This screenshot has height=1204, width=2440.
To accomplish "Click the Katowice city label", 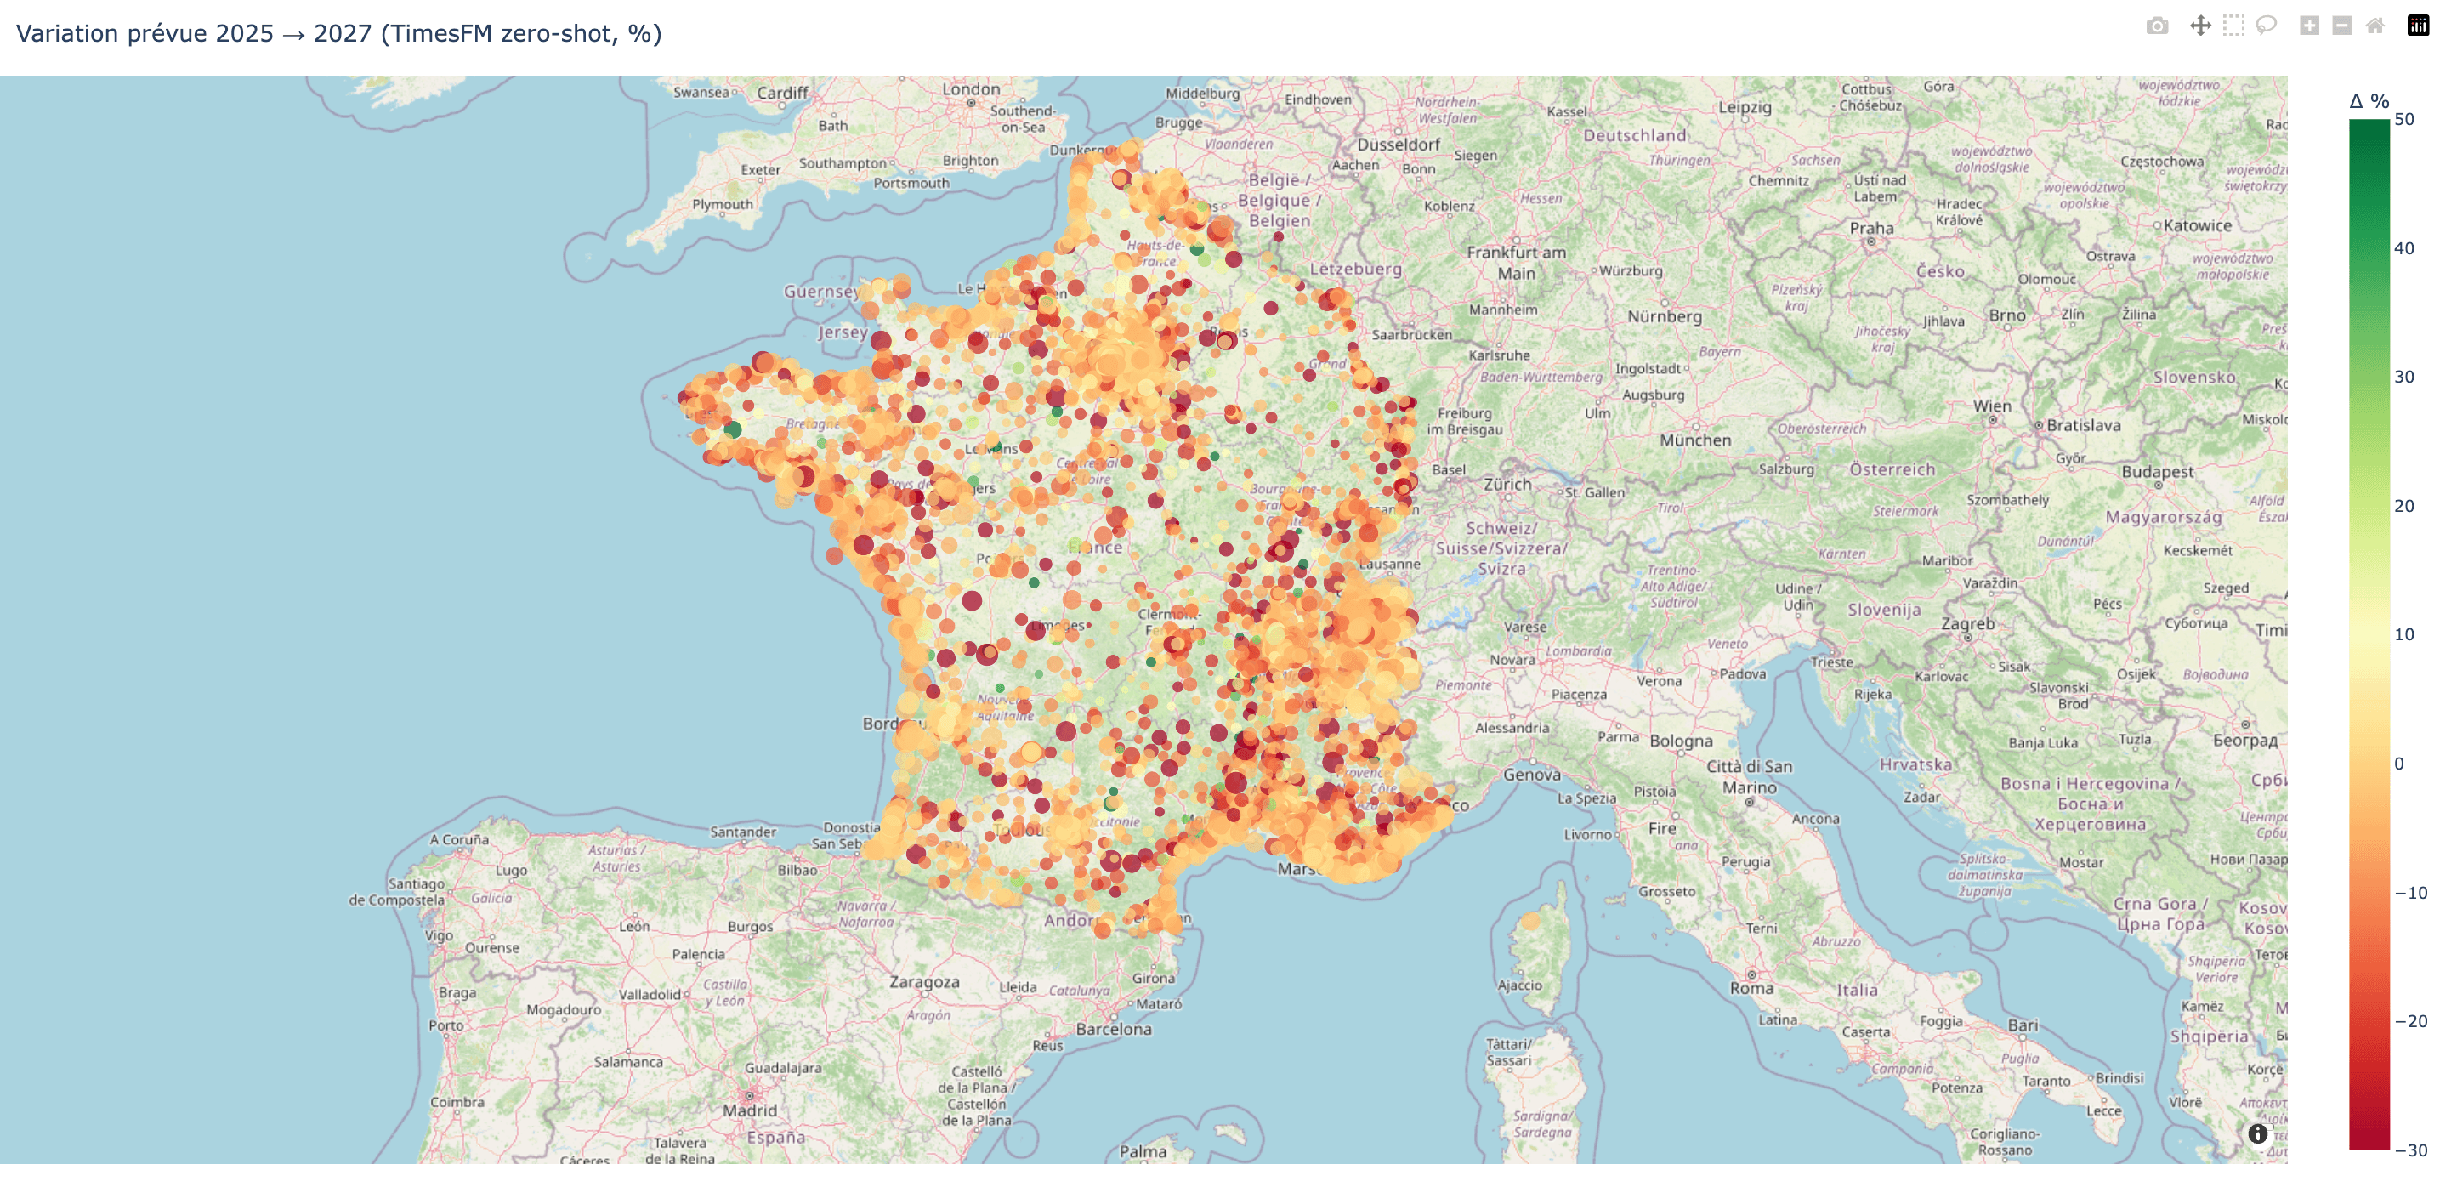I will 2198,225.
